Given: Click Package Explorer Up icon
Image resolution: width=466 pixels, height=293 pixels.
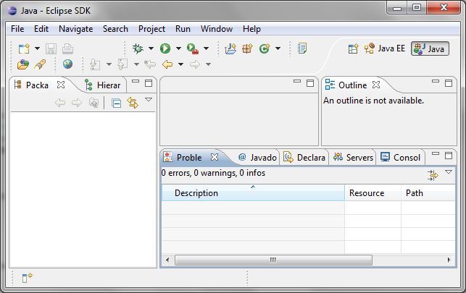Looking at the screenshot, I should [93, 103].
